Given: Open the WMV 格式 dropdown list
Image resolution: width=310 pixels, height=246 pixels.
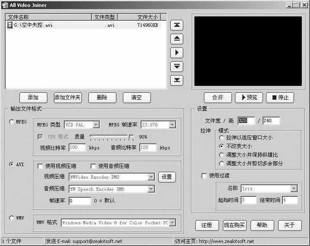Looking at the screenshot, I should coord(172,223).
